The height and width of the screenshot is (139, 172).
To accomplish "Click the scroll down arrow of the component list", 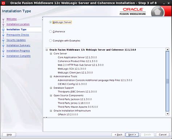I will coord(168,114).
